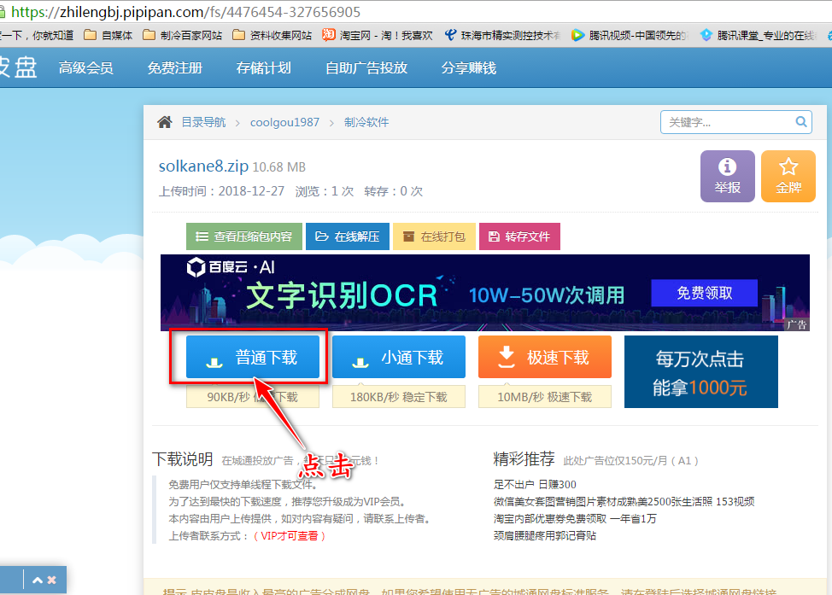Click 查看压缩包内容 button
Viewport: 832px width, 595px height.
pyautogui.click(x=244, y=236)
